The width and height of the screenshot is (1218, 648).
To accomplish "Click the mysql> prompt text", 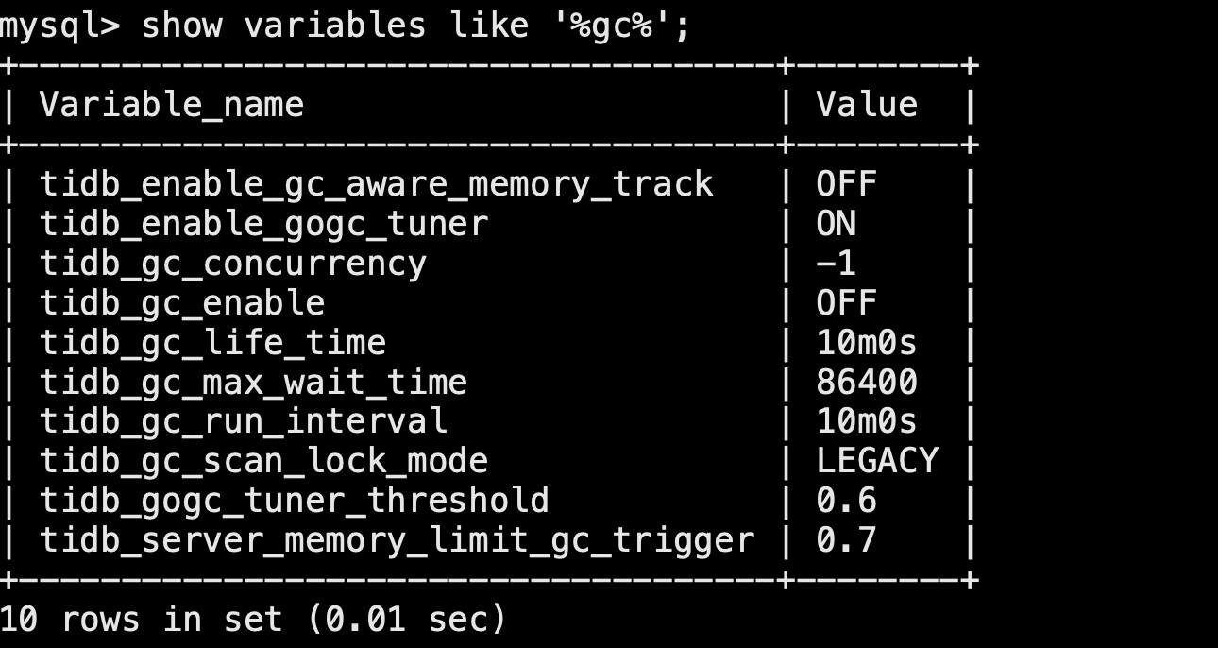I will click(60, 26).
